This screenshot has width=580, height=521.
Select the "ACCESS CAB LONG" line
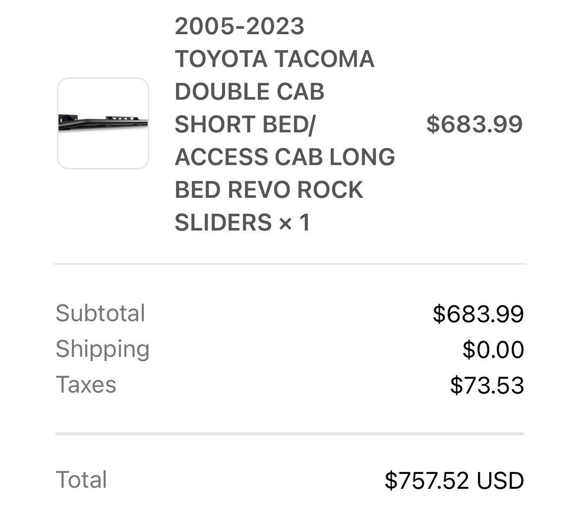coord(285,157)
